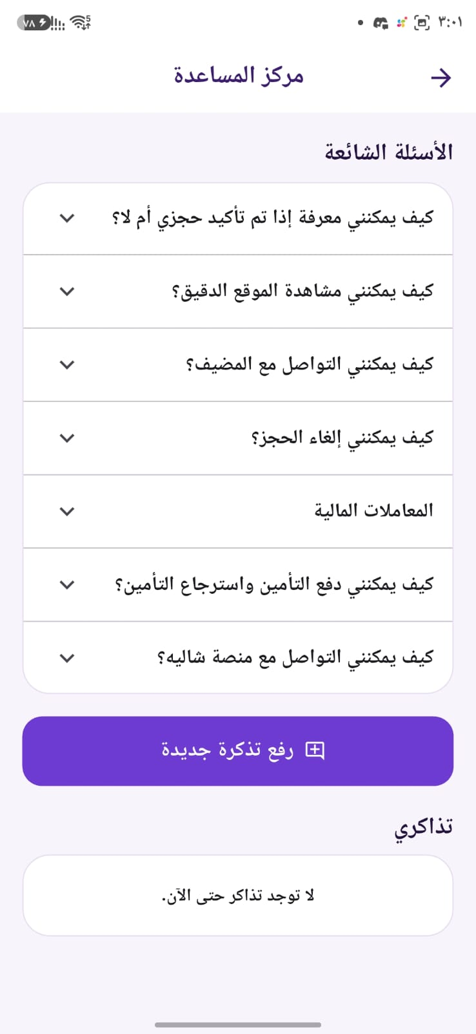The height and width of the screenshot is (1034, 476).
Task: Expand chevron for deposit payment and refund
Action: point(67,585)
